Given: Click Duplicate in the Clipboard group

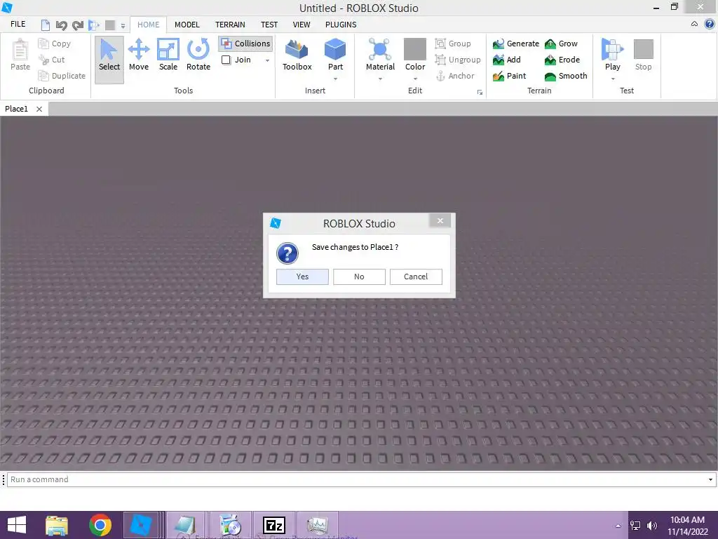Looking at the screenshot, I should 62,76.
